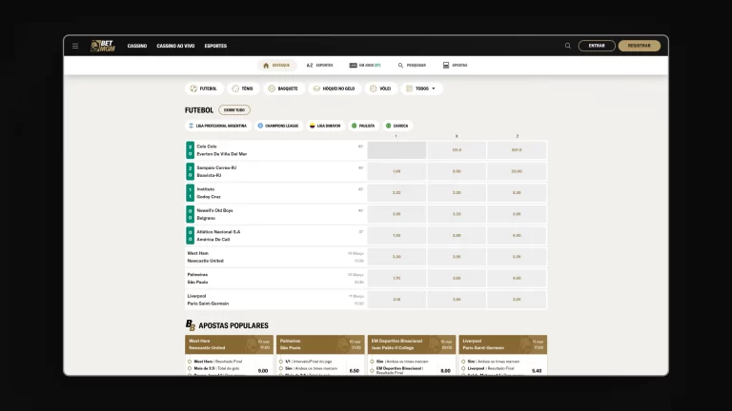Add 9.00 popular bet odds
Image resolution: width=732 pixels, height=411 pixels.
pyautogui.click(x=263, y=371)
